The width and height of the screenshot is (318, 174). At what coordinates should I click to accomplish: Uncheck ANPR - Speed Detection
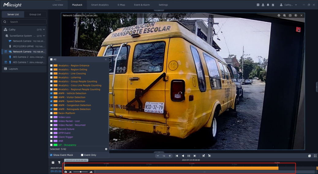tap(51, 101)
